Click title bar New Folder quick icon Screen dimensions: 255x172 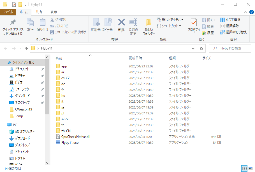coord(20,4)
